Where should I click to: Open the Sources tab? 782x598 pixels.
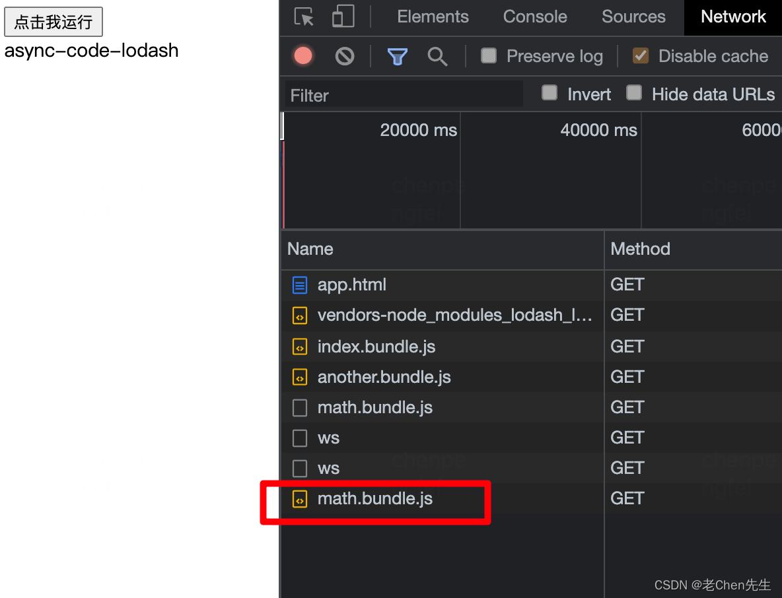click(x=633, y=17)
